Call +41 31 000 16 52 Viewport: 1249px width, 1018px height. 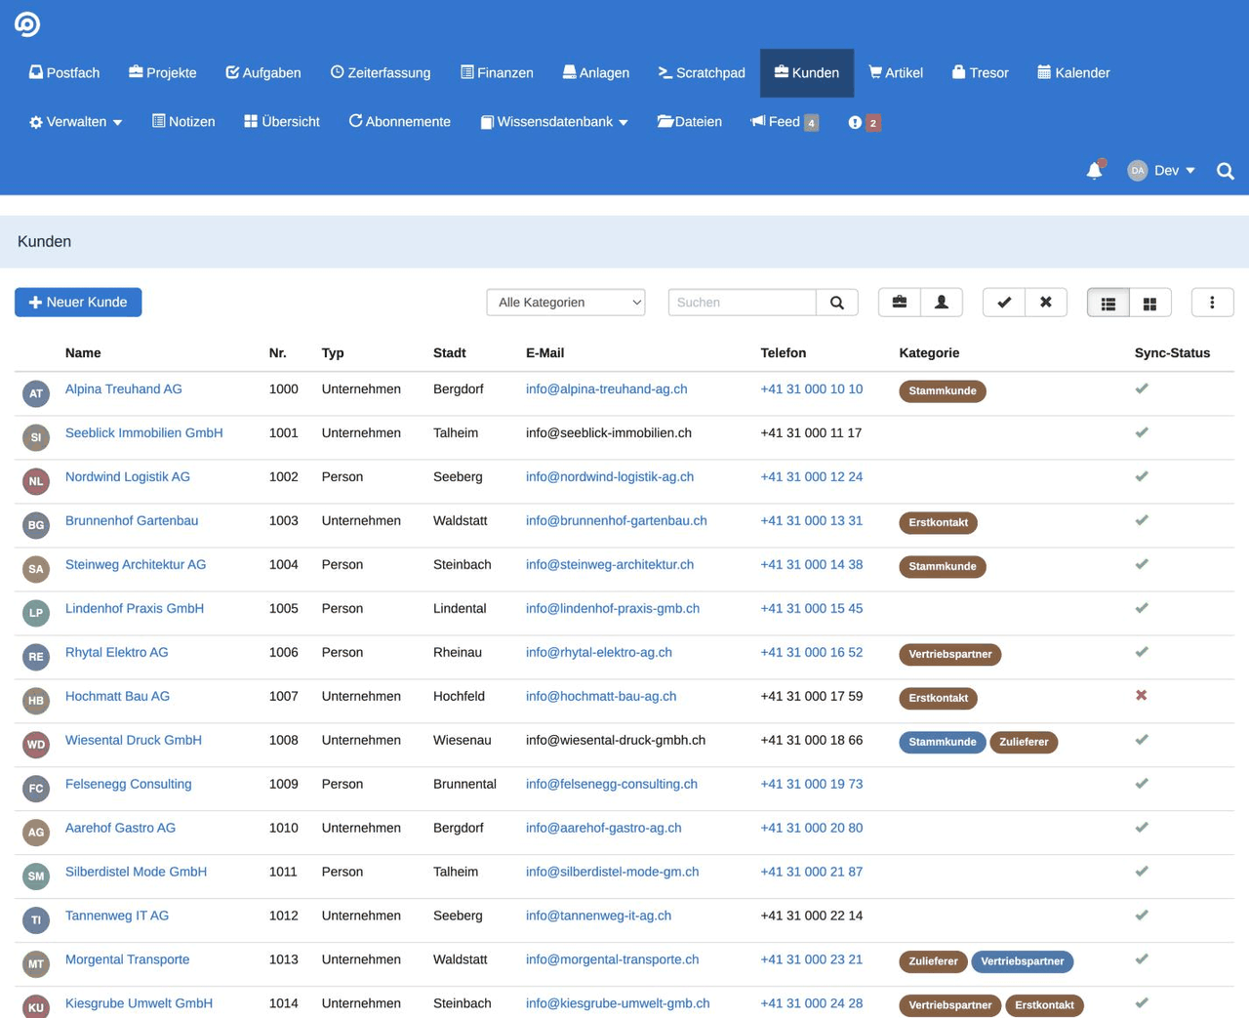click(812, 652)
